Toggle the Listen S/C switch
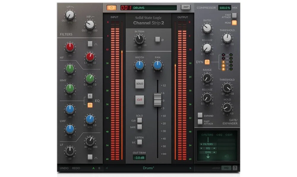The image size is (297, 177). [140, 142]
